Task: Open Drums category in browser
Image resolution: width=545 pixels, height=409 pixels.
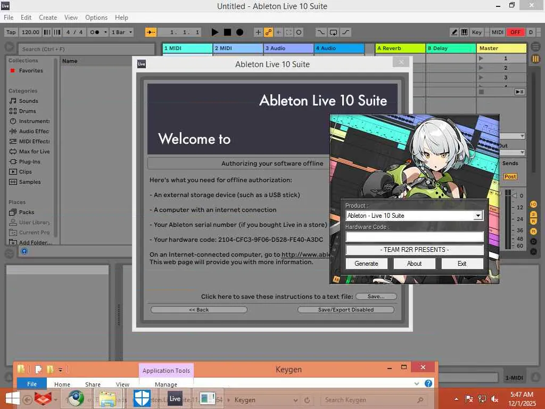Action: point(28,111)
